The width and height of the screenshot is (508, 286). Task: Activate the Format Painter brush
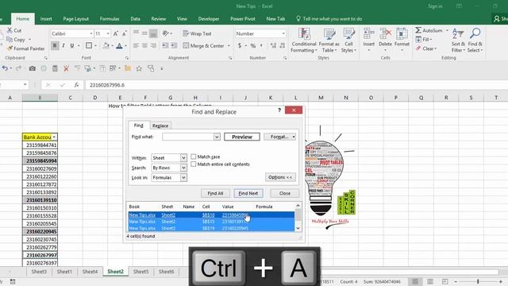point(10,48)
